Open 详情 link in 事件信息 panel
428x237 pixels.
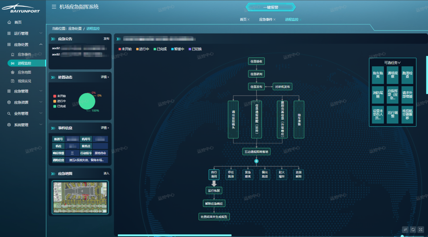(x=105, y=128)
